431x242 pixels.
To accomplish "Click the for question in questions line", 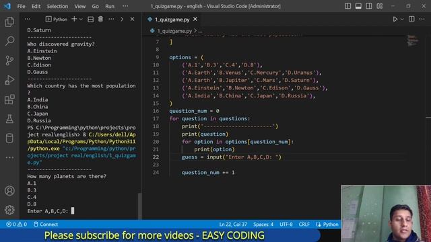I will (209, 118).
